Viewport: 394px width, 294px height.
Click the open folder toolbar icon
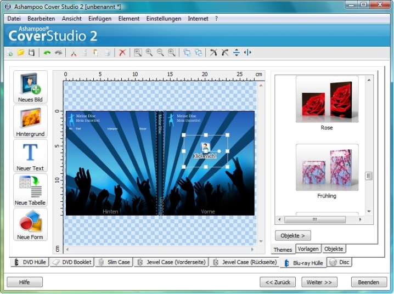click(21, 53)
